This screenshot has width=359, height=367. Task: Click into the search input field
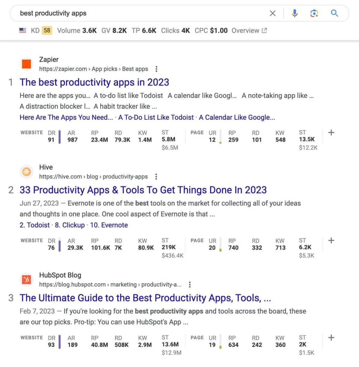pyautogui.click(x=140, y=13)
